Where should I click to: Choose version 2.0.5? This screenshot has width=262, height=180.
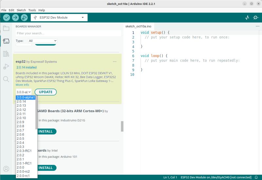(26, 138)
